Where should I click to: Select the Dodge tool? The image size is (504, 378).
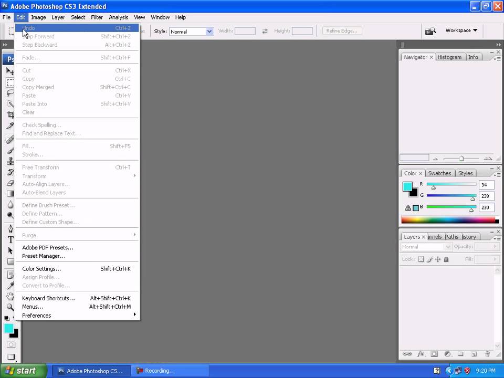pos(10,215)
